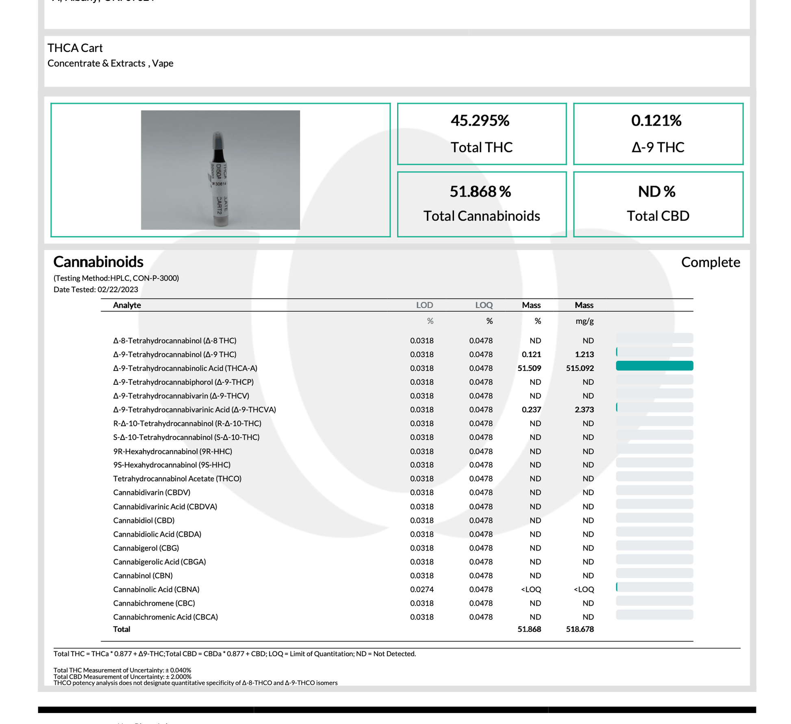
Task: Click the THCA Cart product title
Action: (75, 48)
